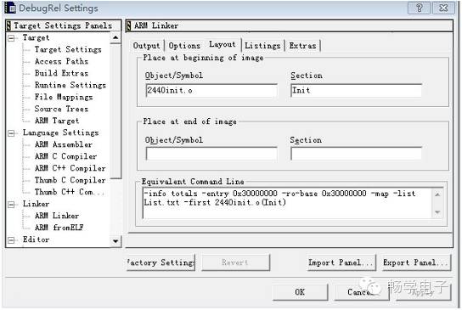This screenshot has height=310, width=462.
Task: Open the Access Paths panel
Action: pyautogui.click(x=61, y=61)
